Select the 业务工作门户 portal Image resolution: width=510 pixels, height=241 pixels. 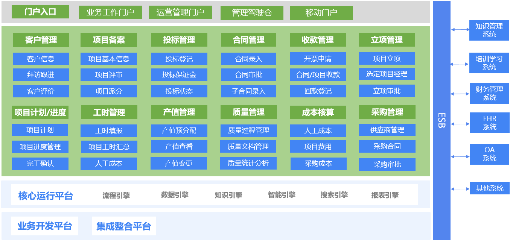[x=110, y=12]
